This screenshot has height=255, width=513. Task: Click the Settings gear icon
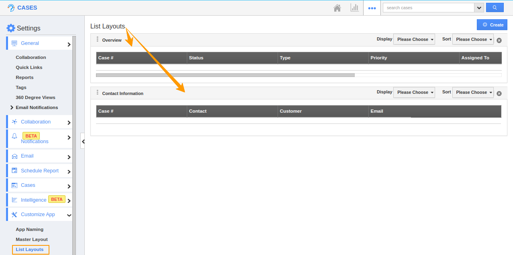[x=11, y=28]
